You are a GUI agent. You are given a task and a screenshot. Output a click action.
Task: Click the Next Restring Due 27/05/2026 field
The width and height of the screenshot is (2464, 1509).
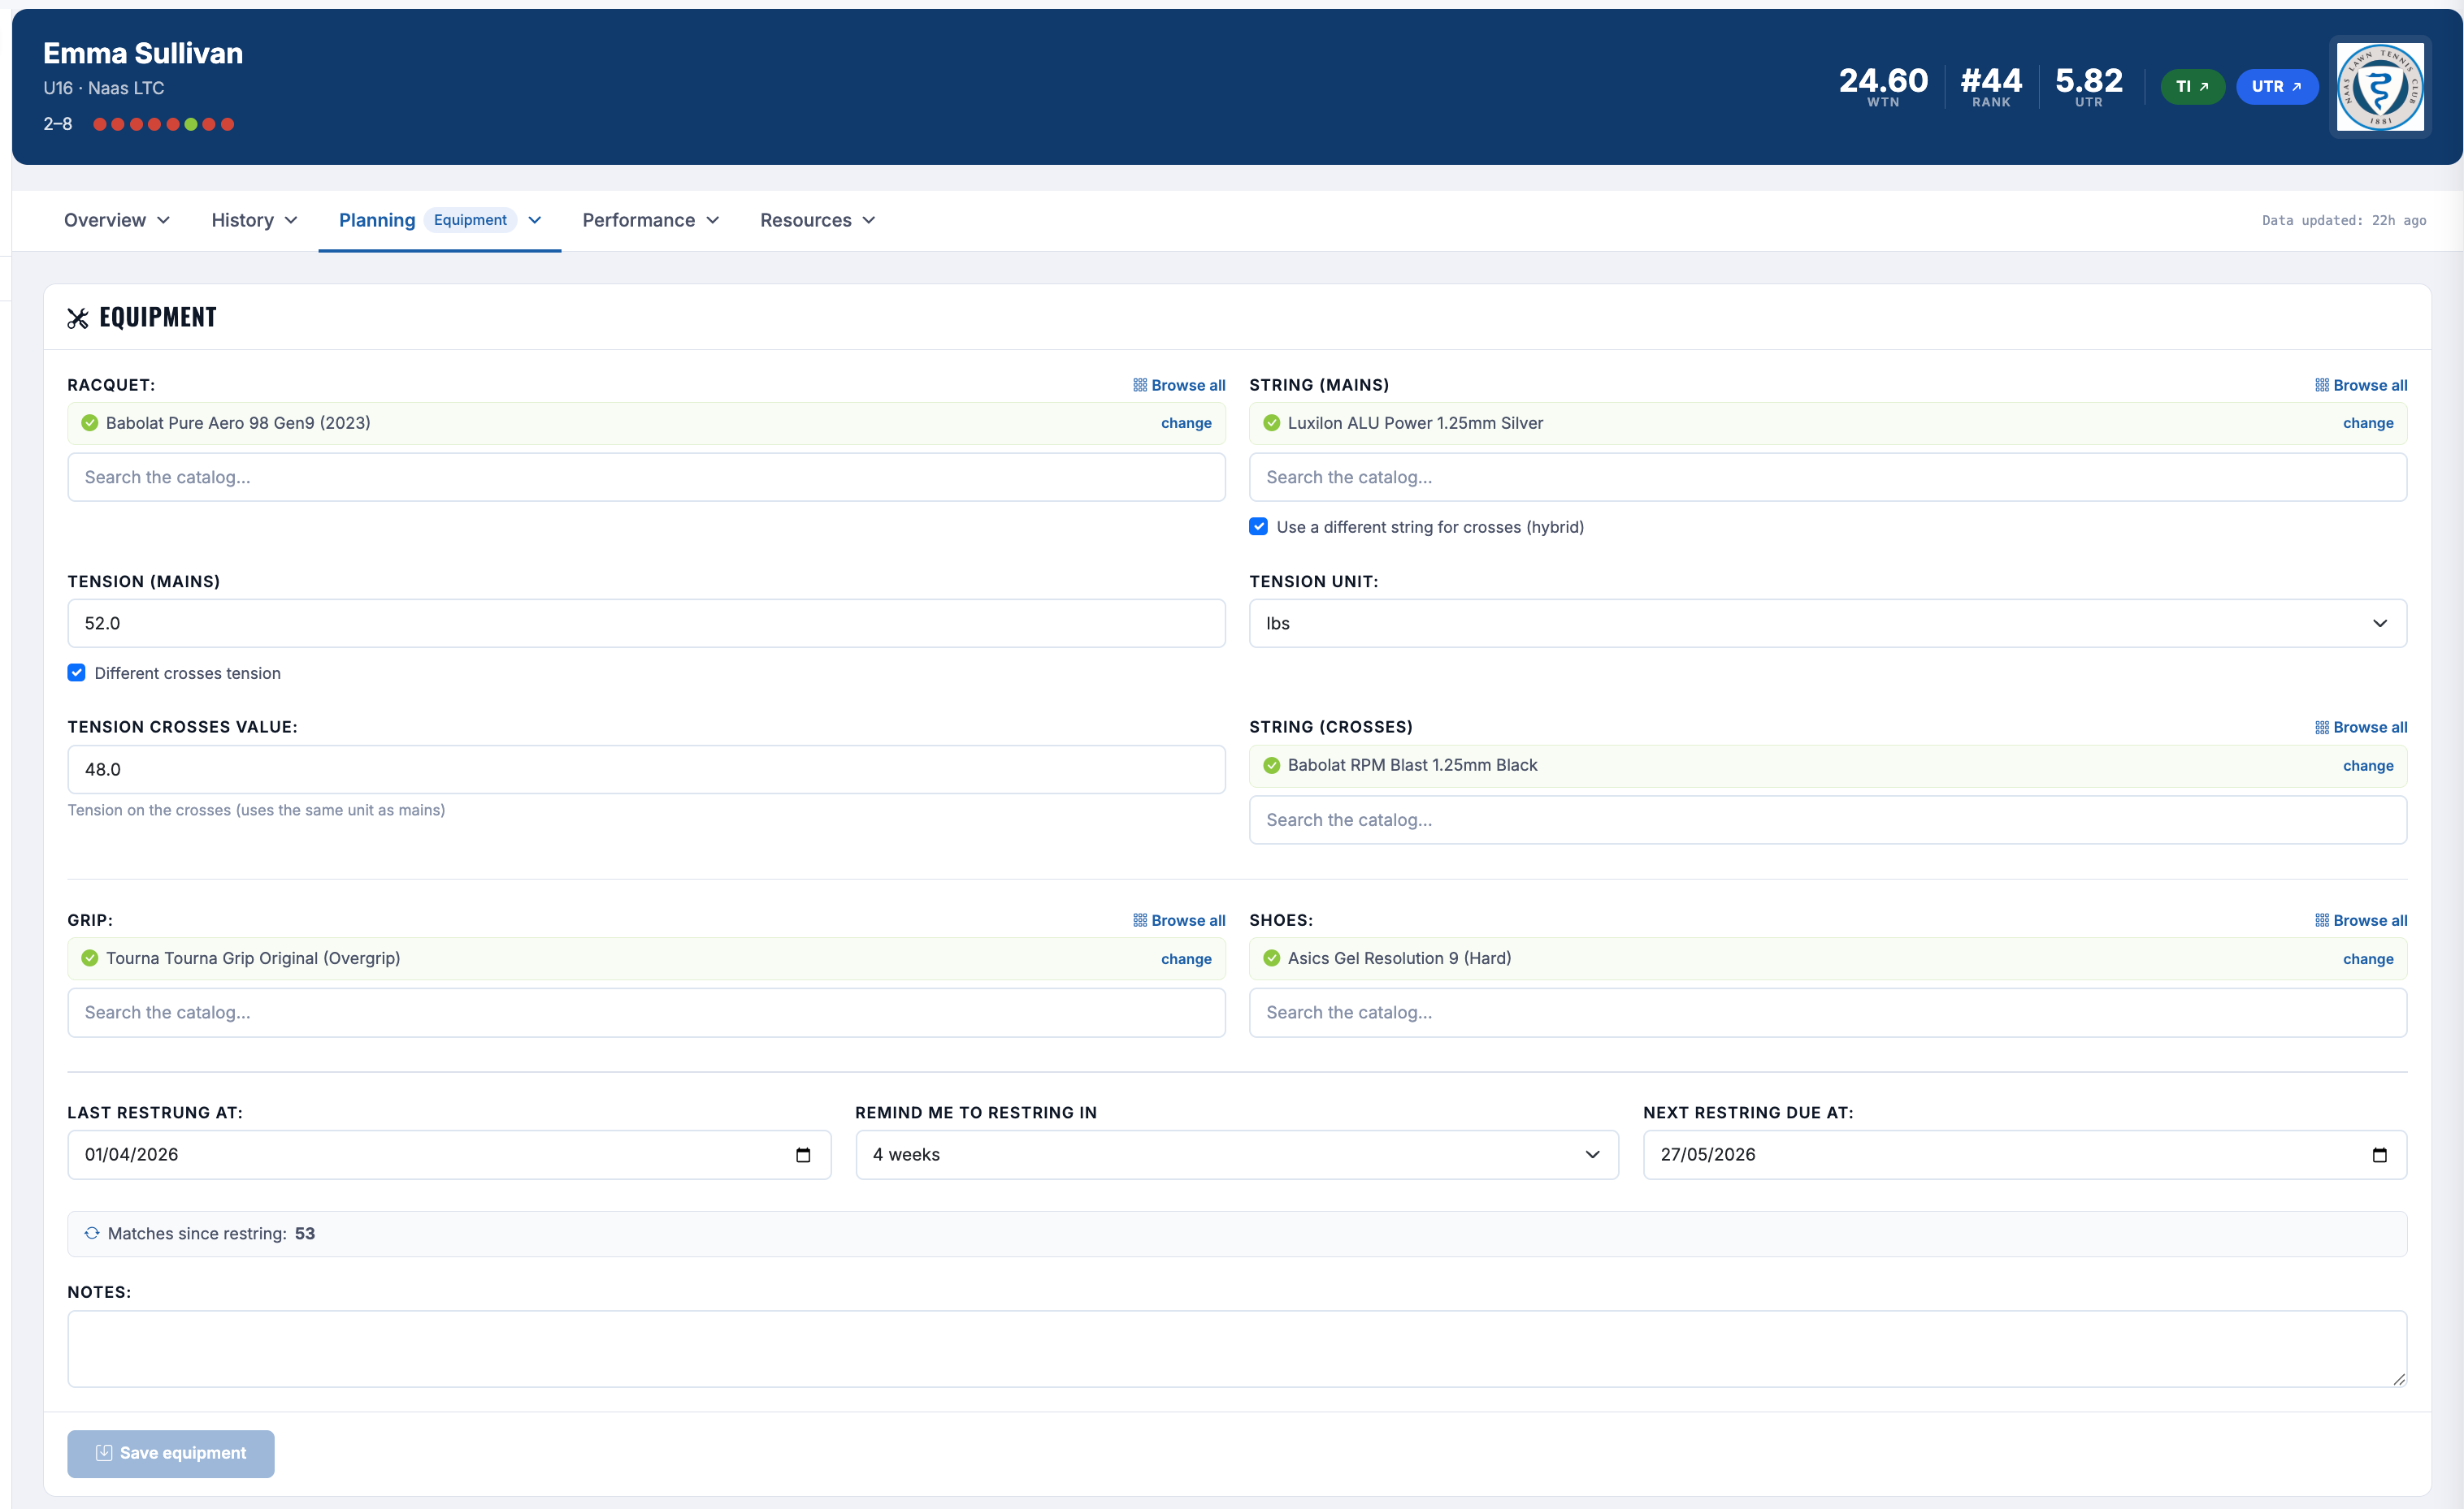coord(2025,1155)
